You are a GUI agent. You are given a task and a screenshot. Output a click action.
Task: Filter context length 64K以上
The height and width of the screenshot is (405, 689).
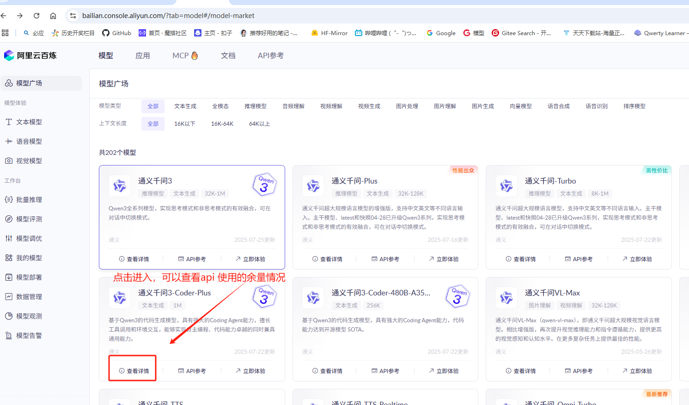(260, 124)
